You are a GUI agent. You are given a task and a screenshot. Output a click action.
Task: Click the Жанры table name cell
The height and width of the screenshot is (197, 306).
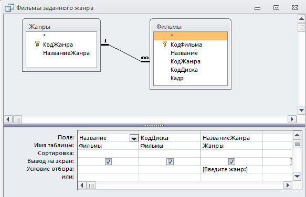pyautogui.click(x=231, y=146)
